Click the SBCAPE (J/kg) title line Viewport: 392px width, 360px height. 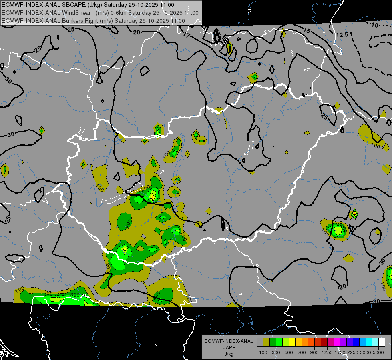(x=88, y=5)
